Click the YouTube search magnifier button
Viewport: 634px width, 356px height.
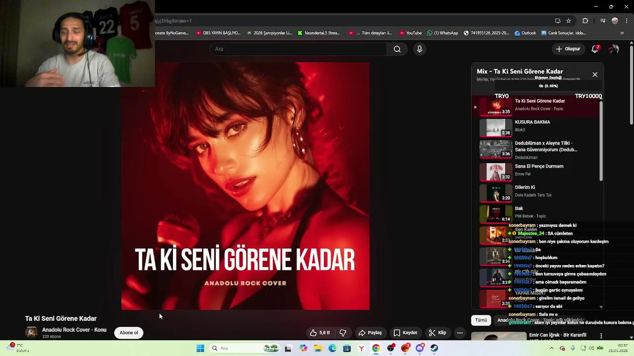(x=397, y=49)
